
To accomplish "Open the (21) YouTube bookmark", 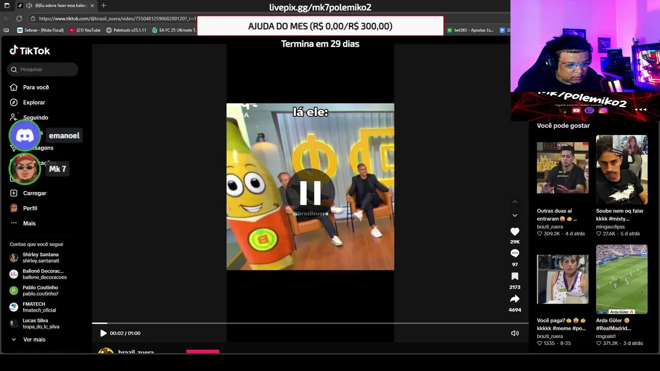I will [85, 30].
